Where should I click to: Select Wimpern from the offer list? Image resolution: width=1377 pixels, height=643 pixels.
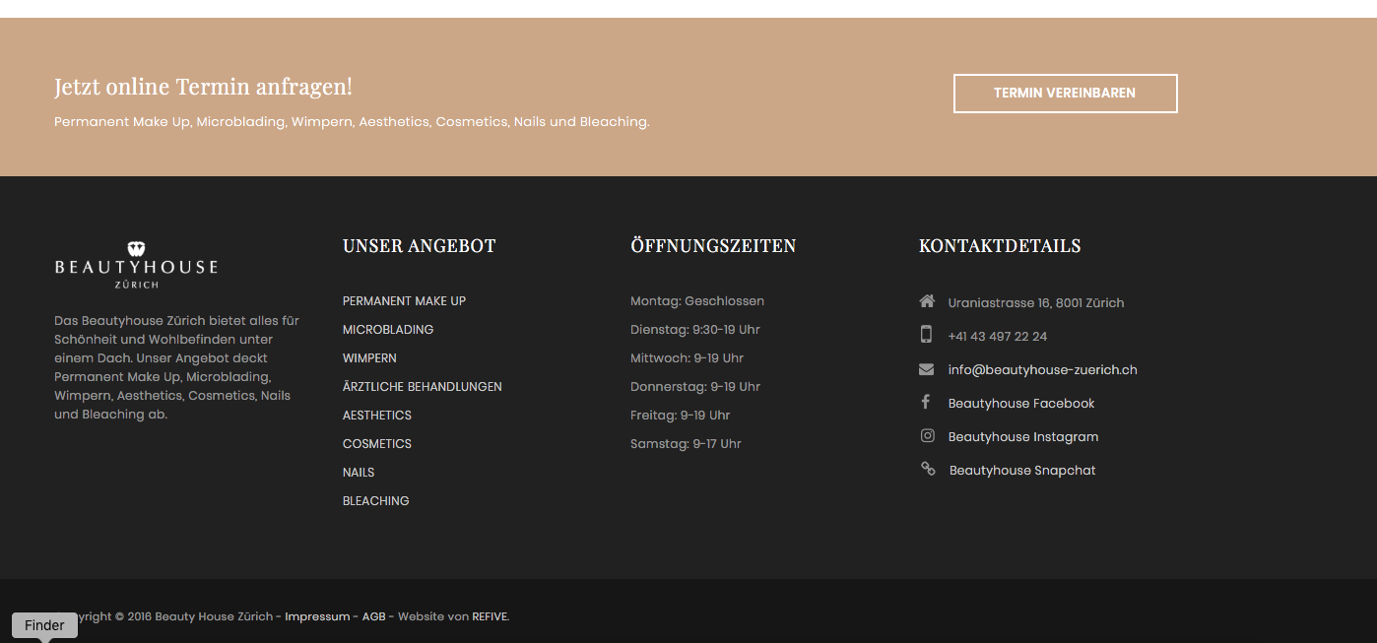[x=369, y=358]
